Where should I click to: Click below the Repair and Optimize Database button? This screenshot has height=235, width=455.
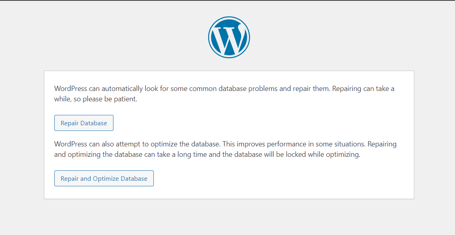tap(104, 192)
